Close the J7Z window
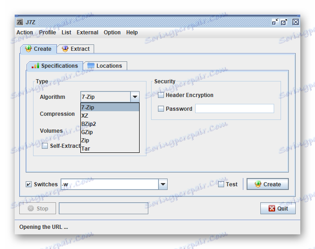This screenshot has height=249, width=315. pos(296,22)
